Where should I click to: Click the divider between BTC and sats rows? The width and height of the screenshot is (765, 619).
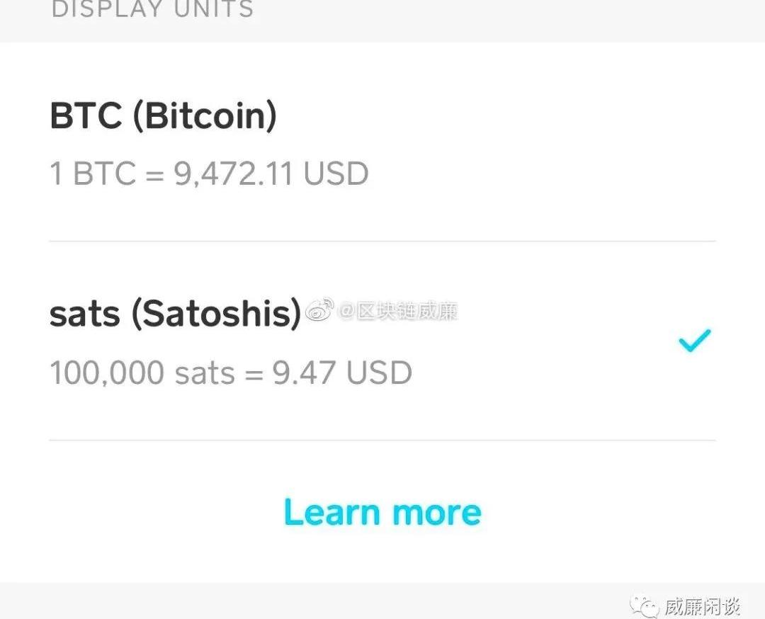[382, 241]
